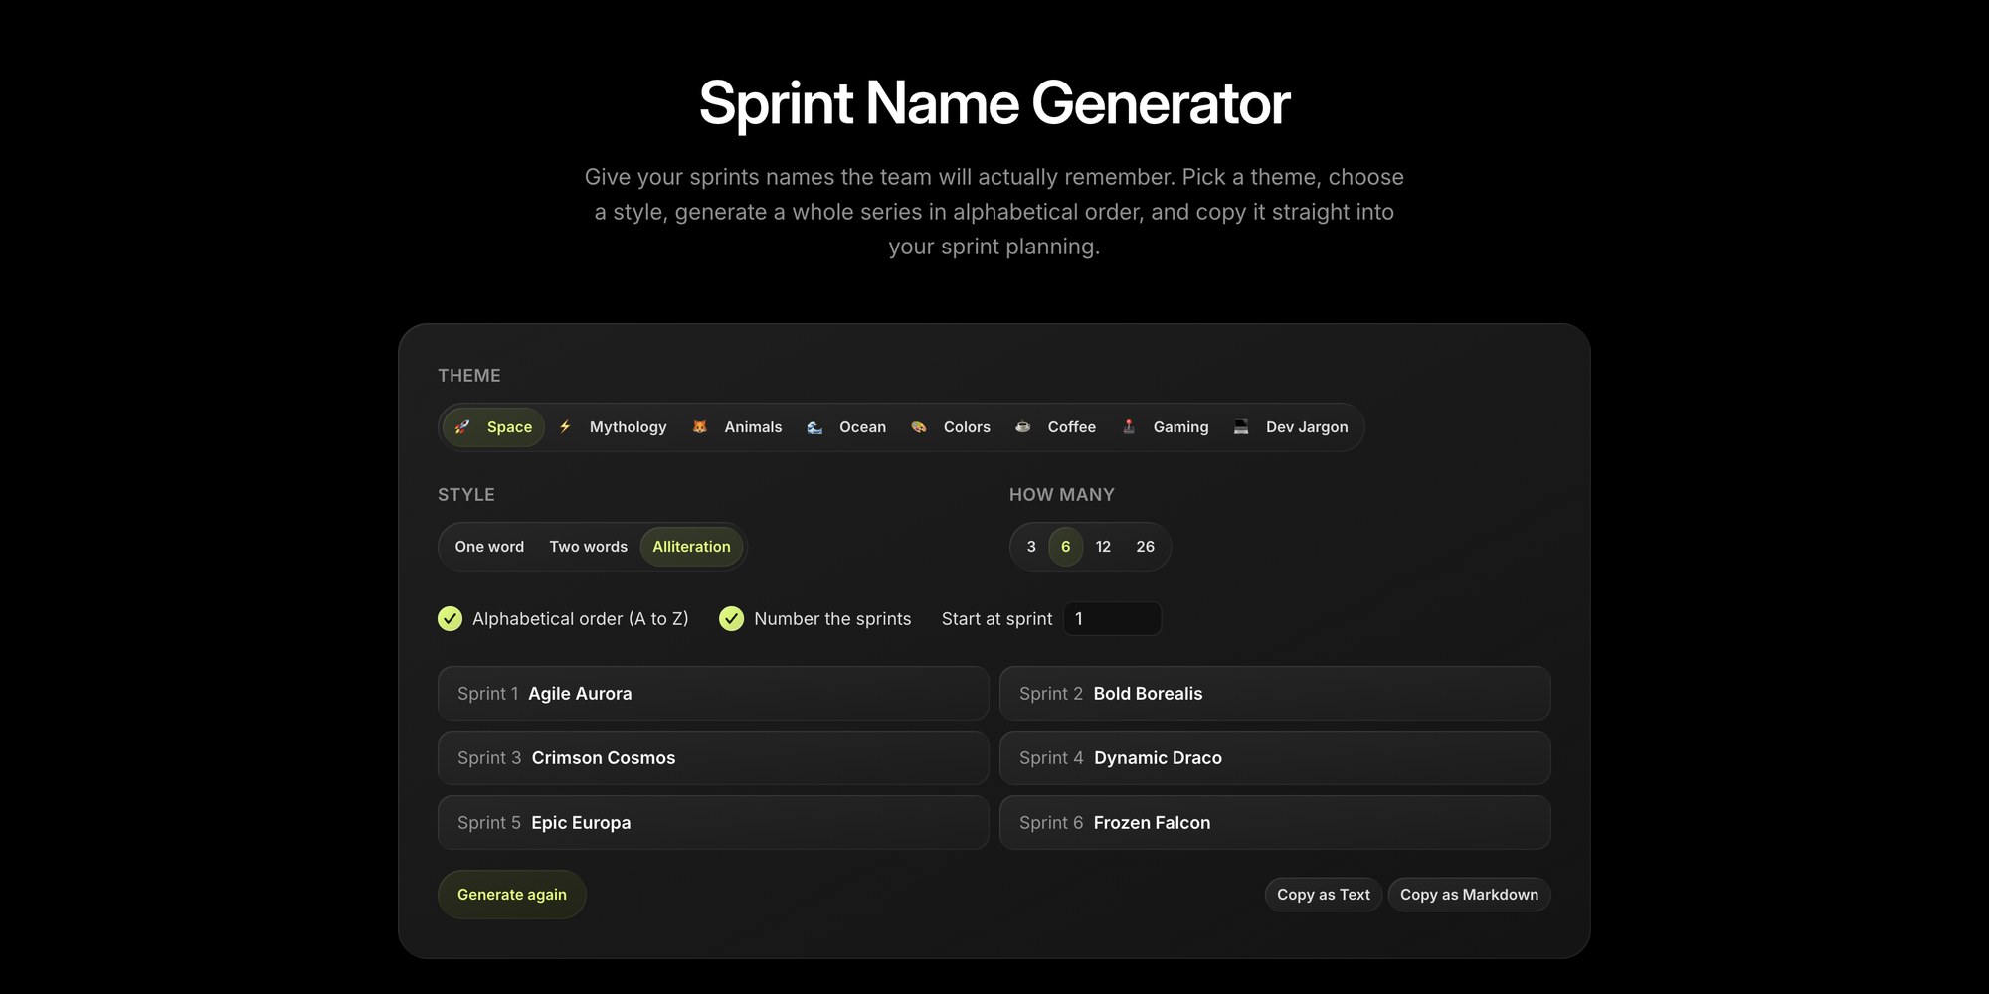Image resolution: width=1989 pixels, height=994 pixels.
Task: Set style to Two words
Action: (x=589, y=547)
